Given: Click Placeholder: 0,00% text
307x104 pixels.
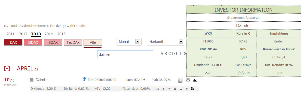Looking at the screenshot, I should pyautogui.click(x=136, y=89).
